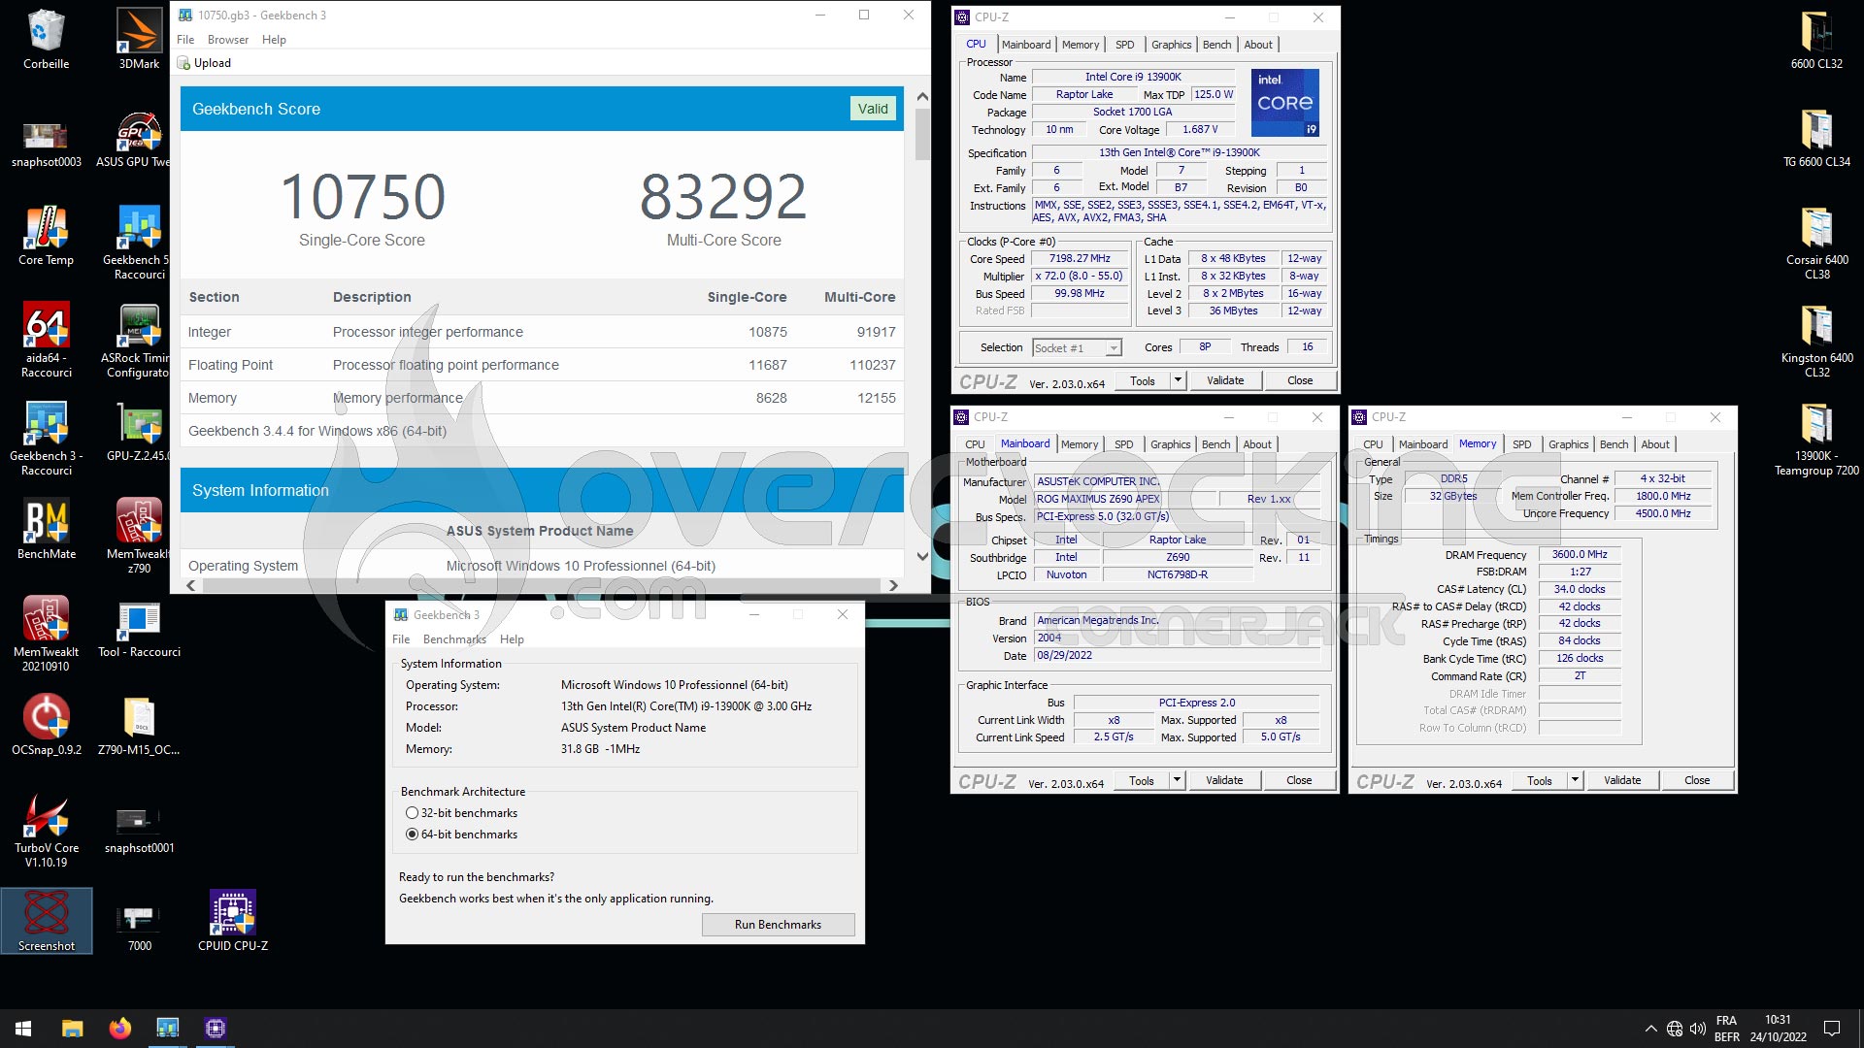Launch the Core Temp desktop icon
Viewport: 1864px width, 1048px height.
(46, 236)
